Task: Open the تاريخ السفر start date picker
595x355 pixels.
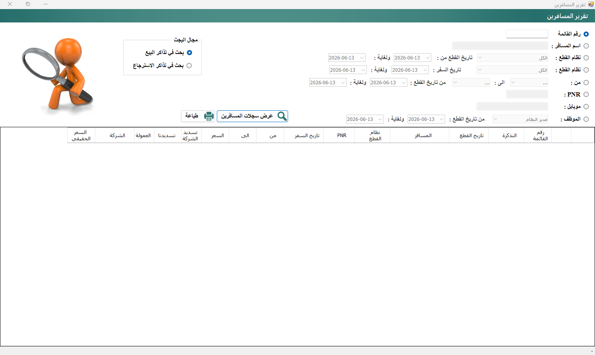Action: pyautogui.click(x=410, y=70)
